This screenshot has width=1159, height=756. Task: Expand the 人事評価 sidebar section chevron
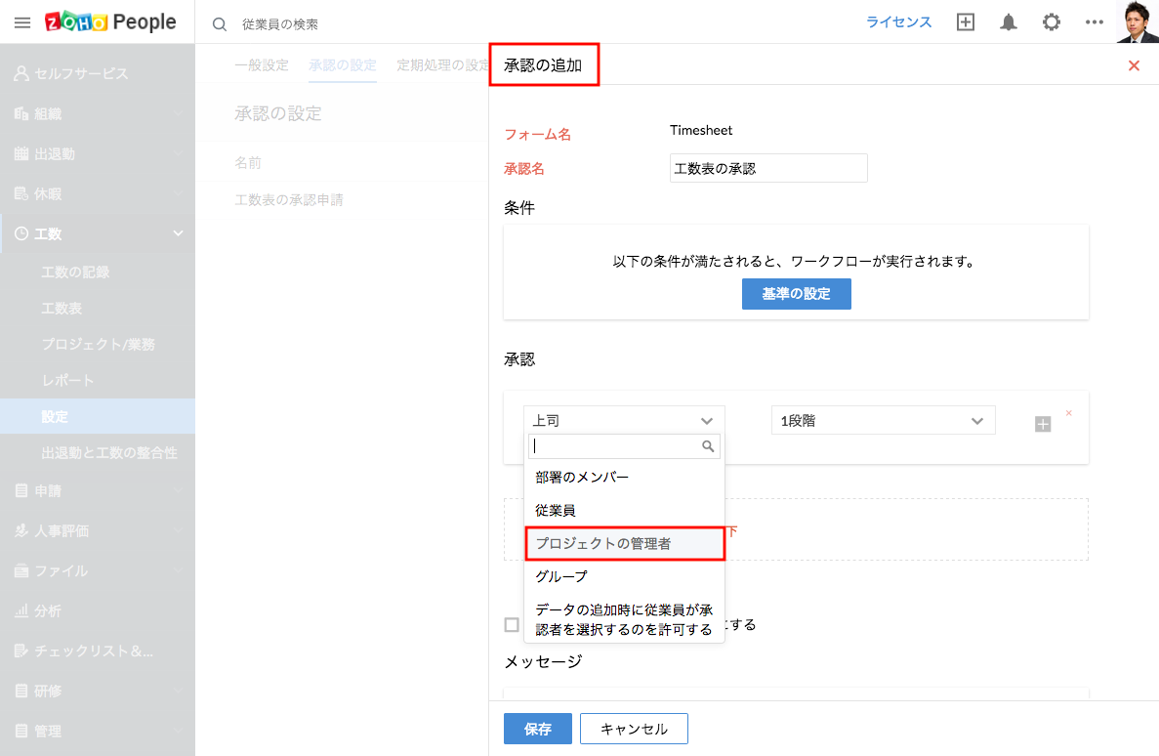click(x=178, y=530)
